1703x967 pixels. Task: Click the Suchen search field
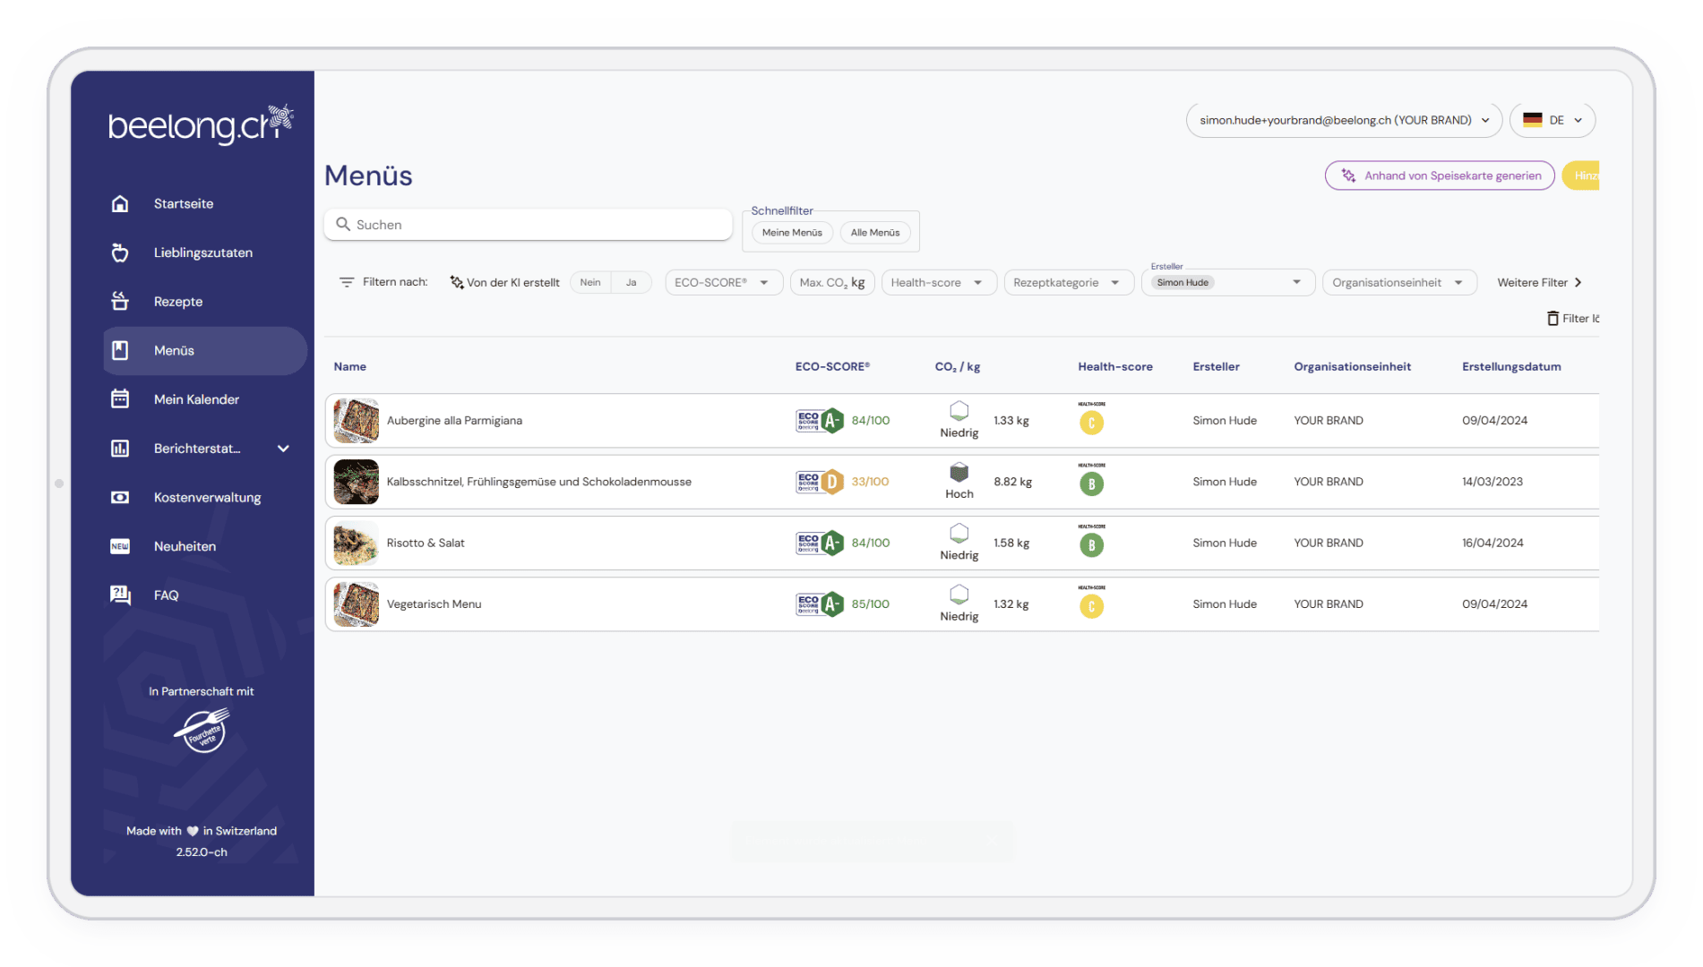528,225
